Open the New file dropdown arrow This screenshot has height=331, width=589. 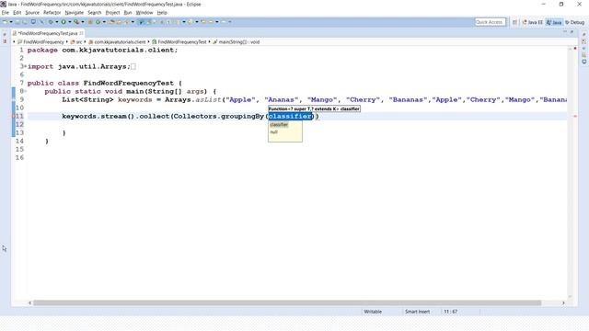[x=11, y=22]
